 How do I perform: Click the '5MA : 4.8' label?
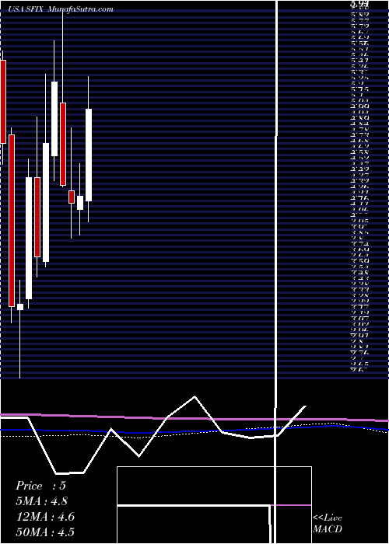[x=42, y=501]
